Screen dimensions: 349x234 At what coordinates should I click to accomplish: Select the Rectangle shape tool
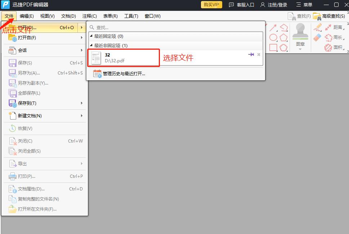pyautogui.click(x=273, y=47)
